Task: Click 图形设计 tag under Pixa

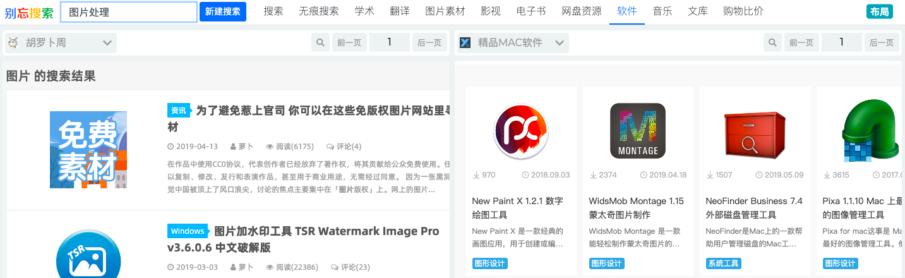Action: pos(841,263)
